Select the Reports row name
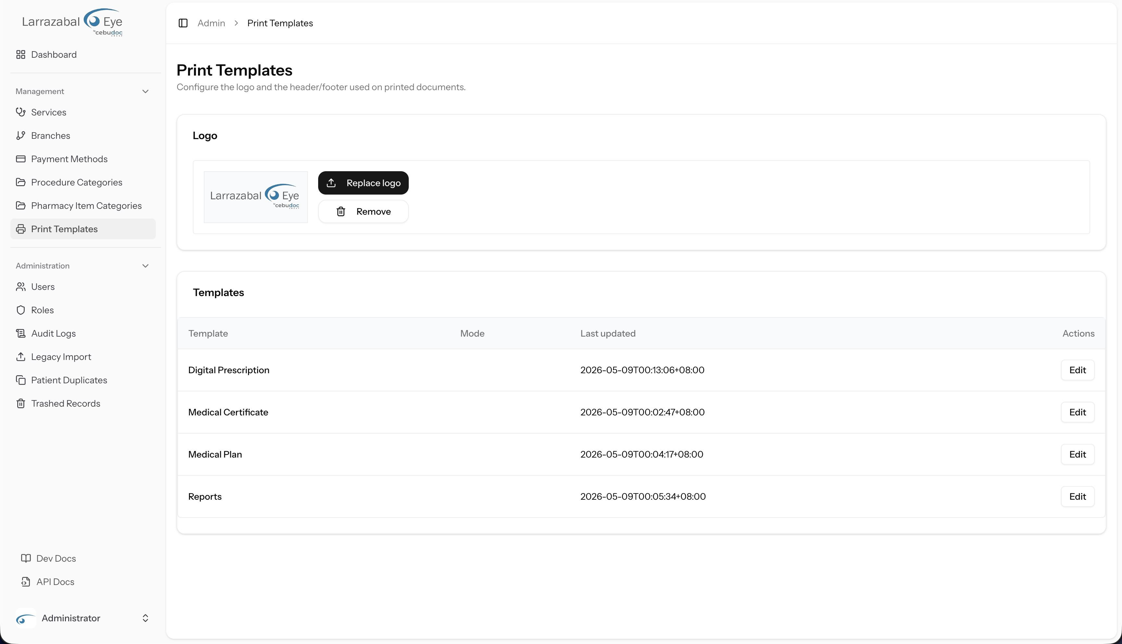The height and width of the screenshot is (644, 1122). pos(205,496)
